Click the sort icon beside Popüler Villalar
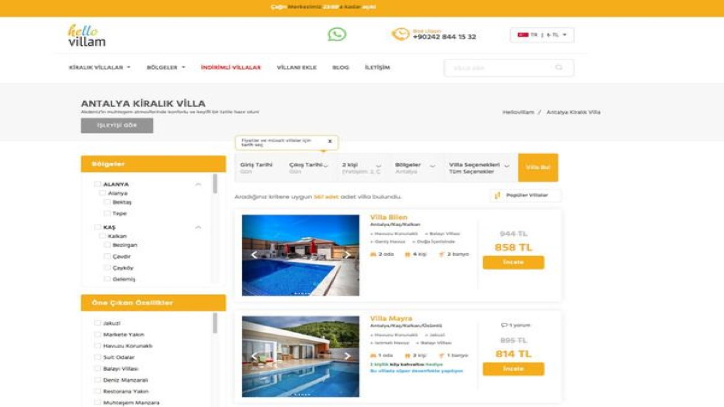The width and height of the screenshot is (724, 407). pyautogui.click(x=498, y=196)
